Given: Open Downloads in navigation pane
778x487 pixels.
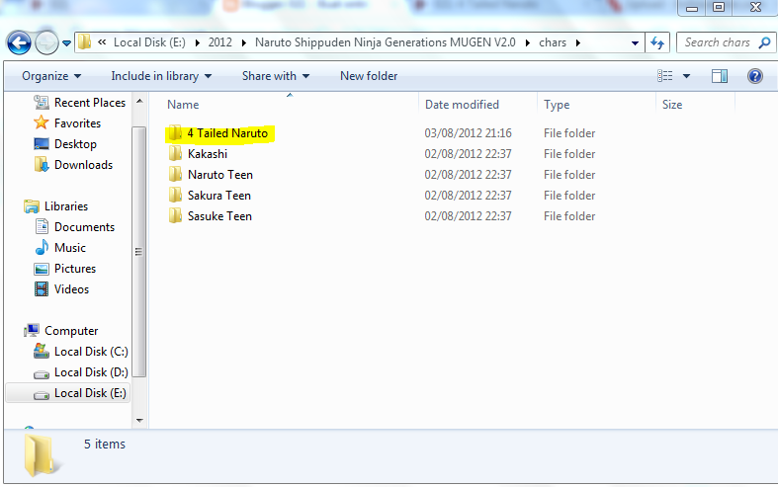Looking at the screenshot, I should 73,165.
